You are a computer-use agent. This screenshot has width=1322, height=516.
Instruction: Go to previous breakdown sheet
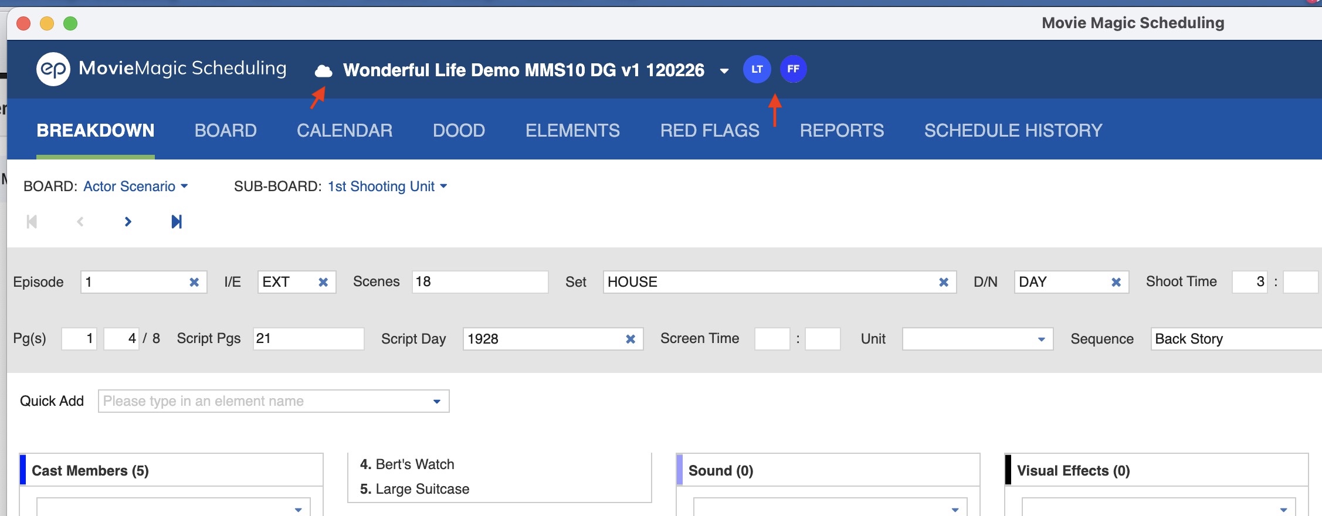tap(80, 222)
